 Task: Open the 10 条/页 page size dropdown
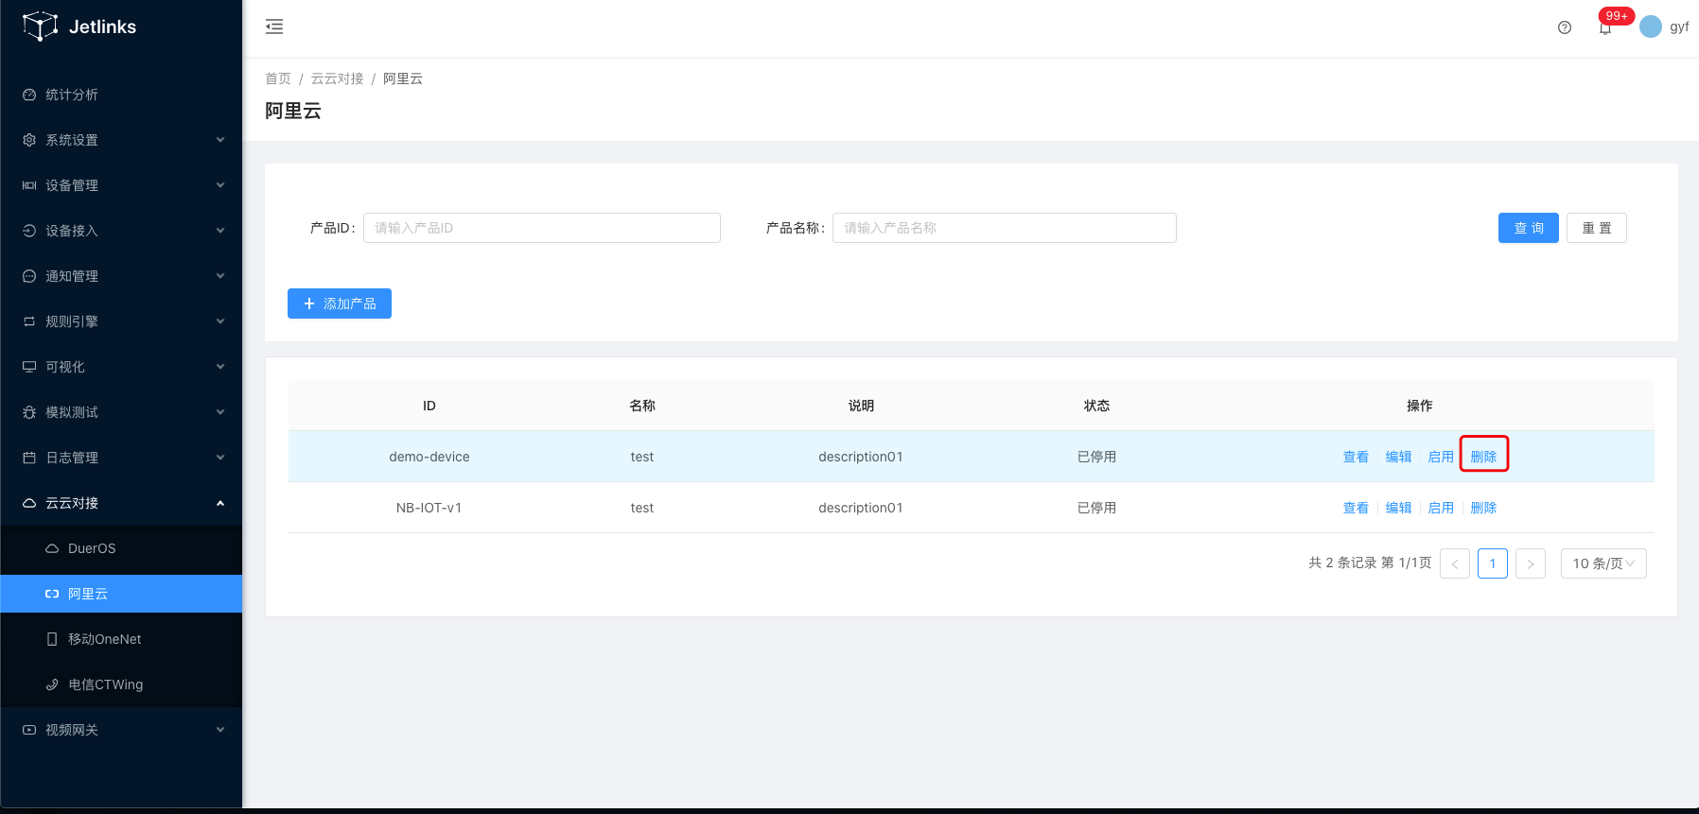pos(1603,563)
